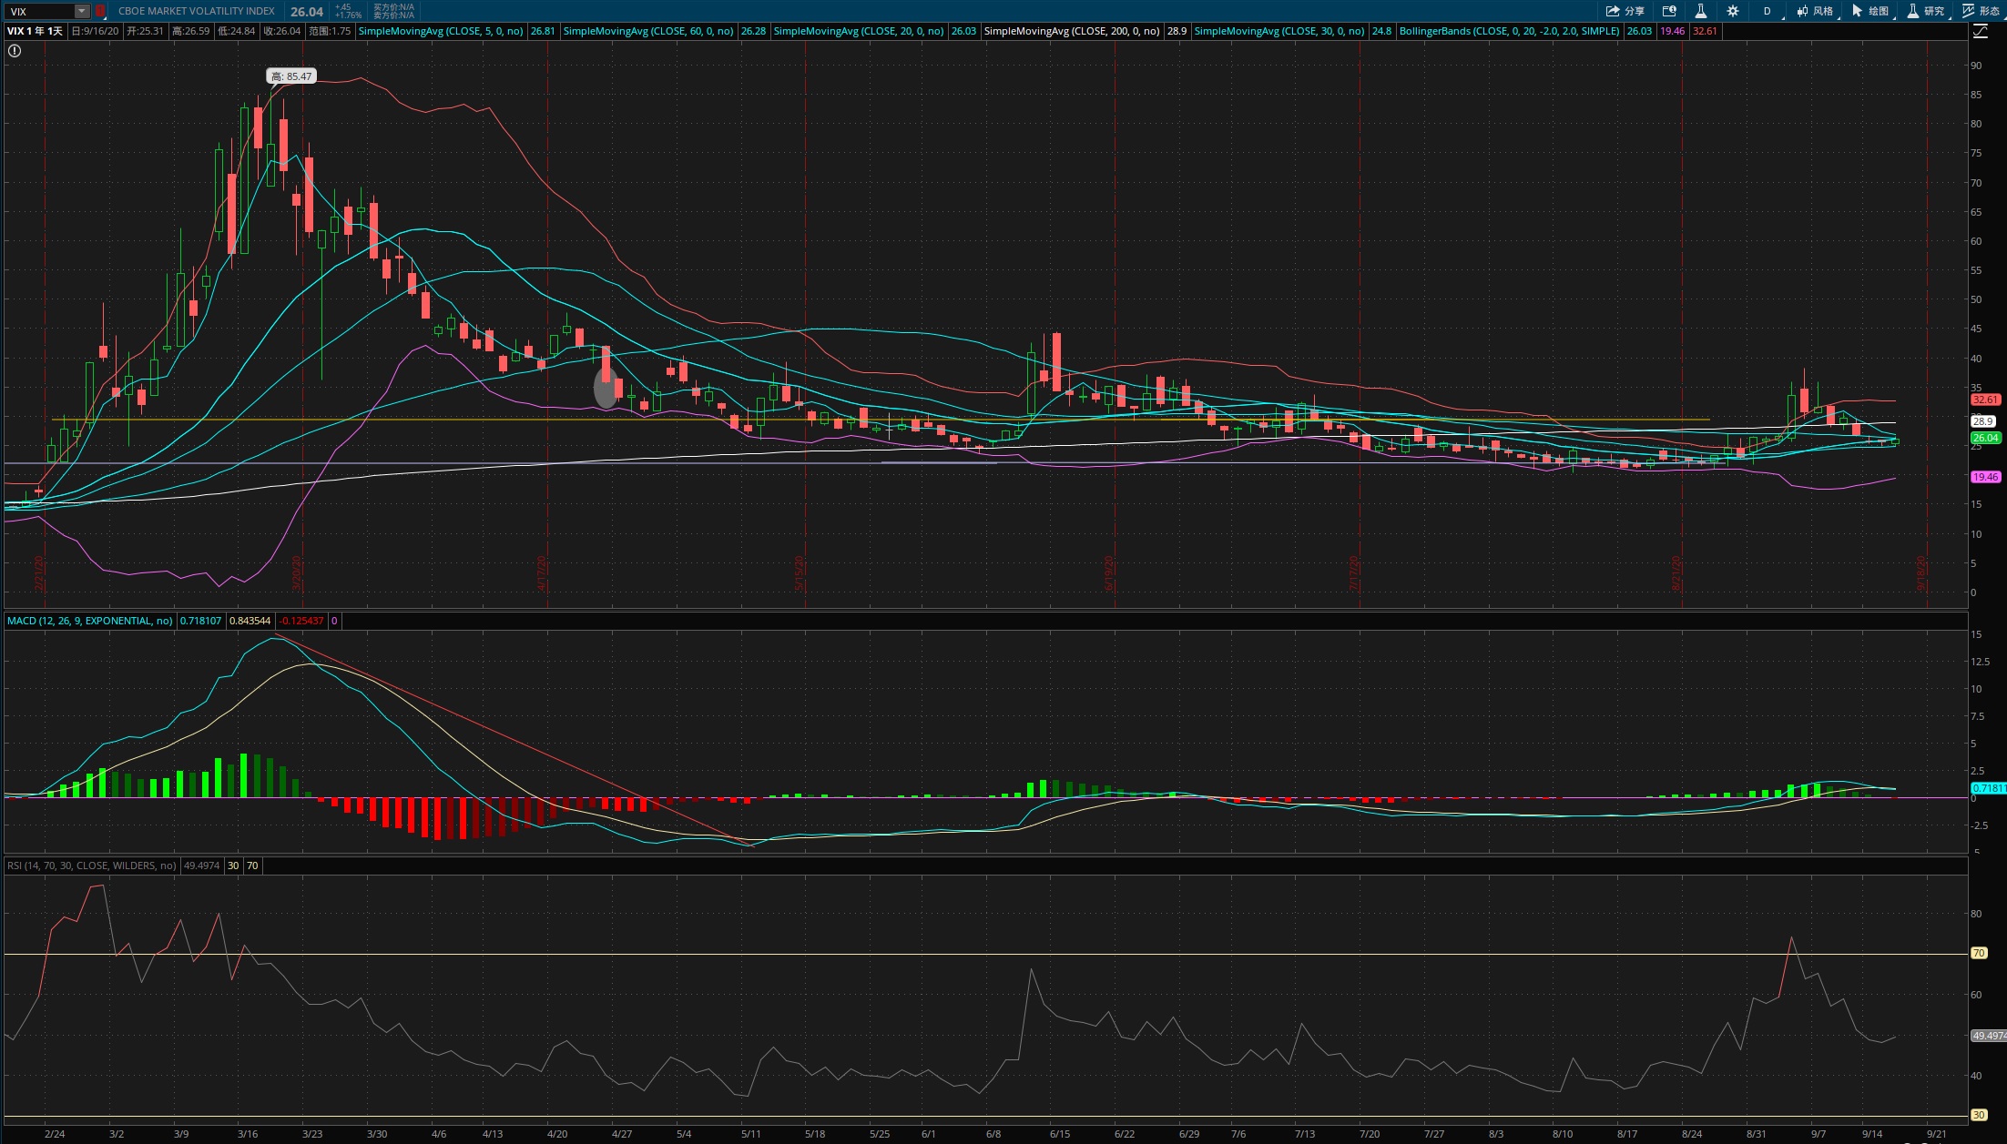The image size is (2007, 1144).
Task: Click the SimpleMovingAvg (CLOSE, 200) study label
Action: (x=1072, y=31)
